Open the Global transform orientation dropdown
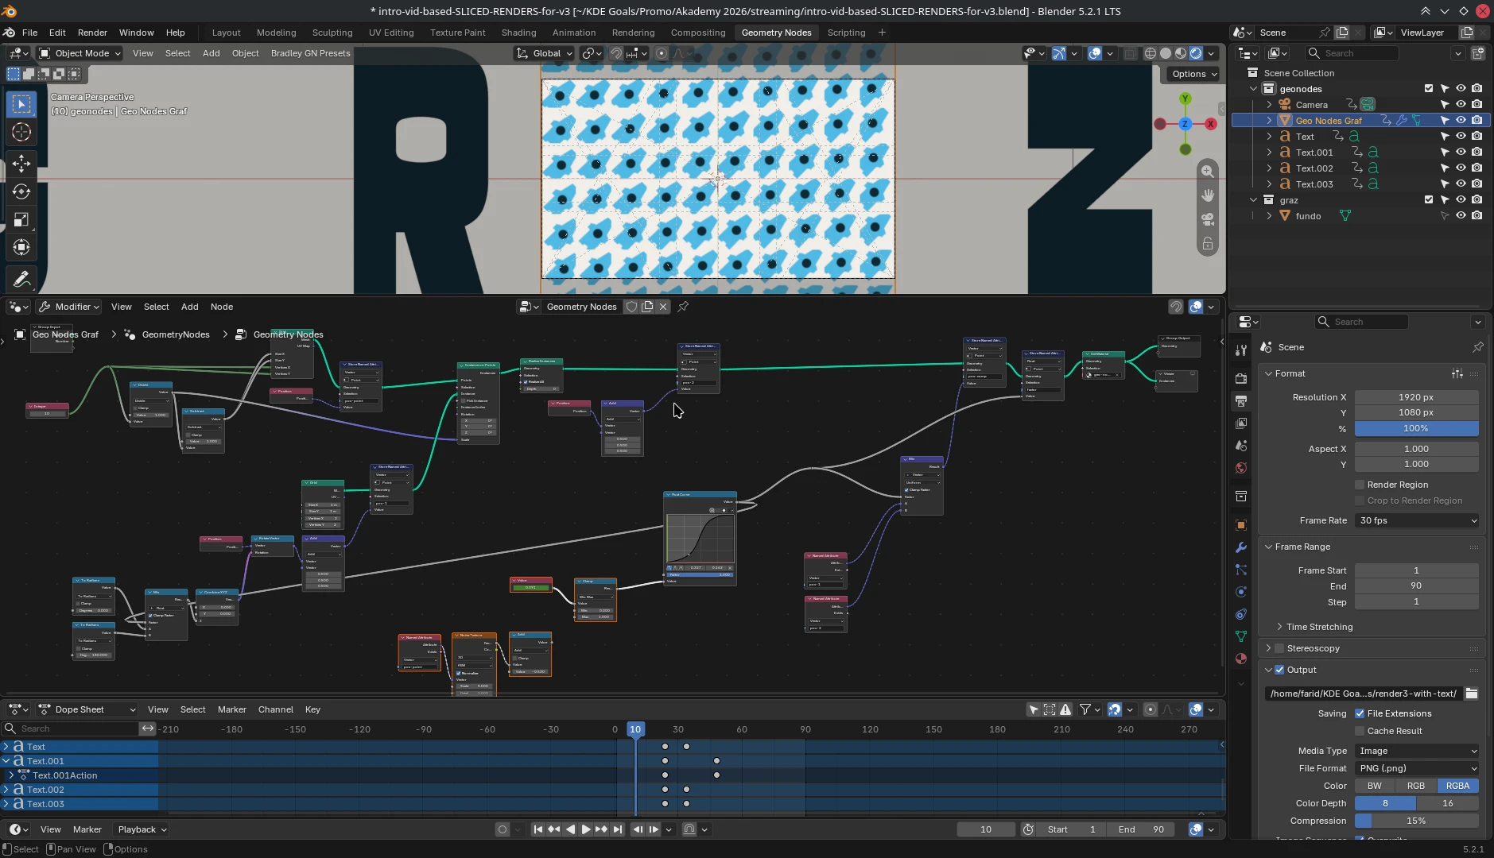Image resolution: width=1494 pixels, height=858 pixels. [x=545, y=53]
